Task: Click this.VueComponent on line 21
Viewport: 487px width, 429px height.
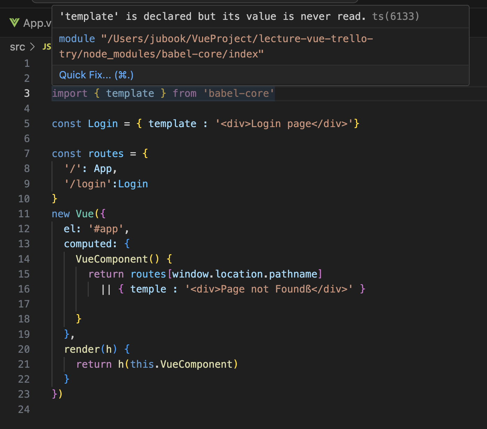Action: click(181, 364)
